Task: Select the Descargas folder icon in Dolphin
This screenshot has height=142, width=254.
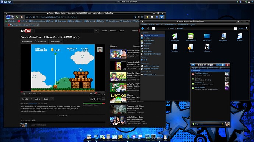Action: click(174, 37)
